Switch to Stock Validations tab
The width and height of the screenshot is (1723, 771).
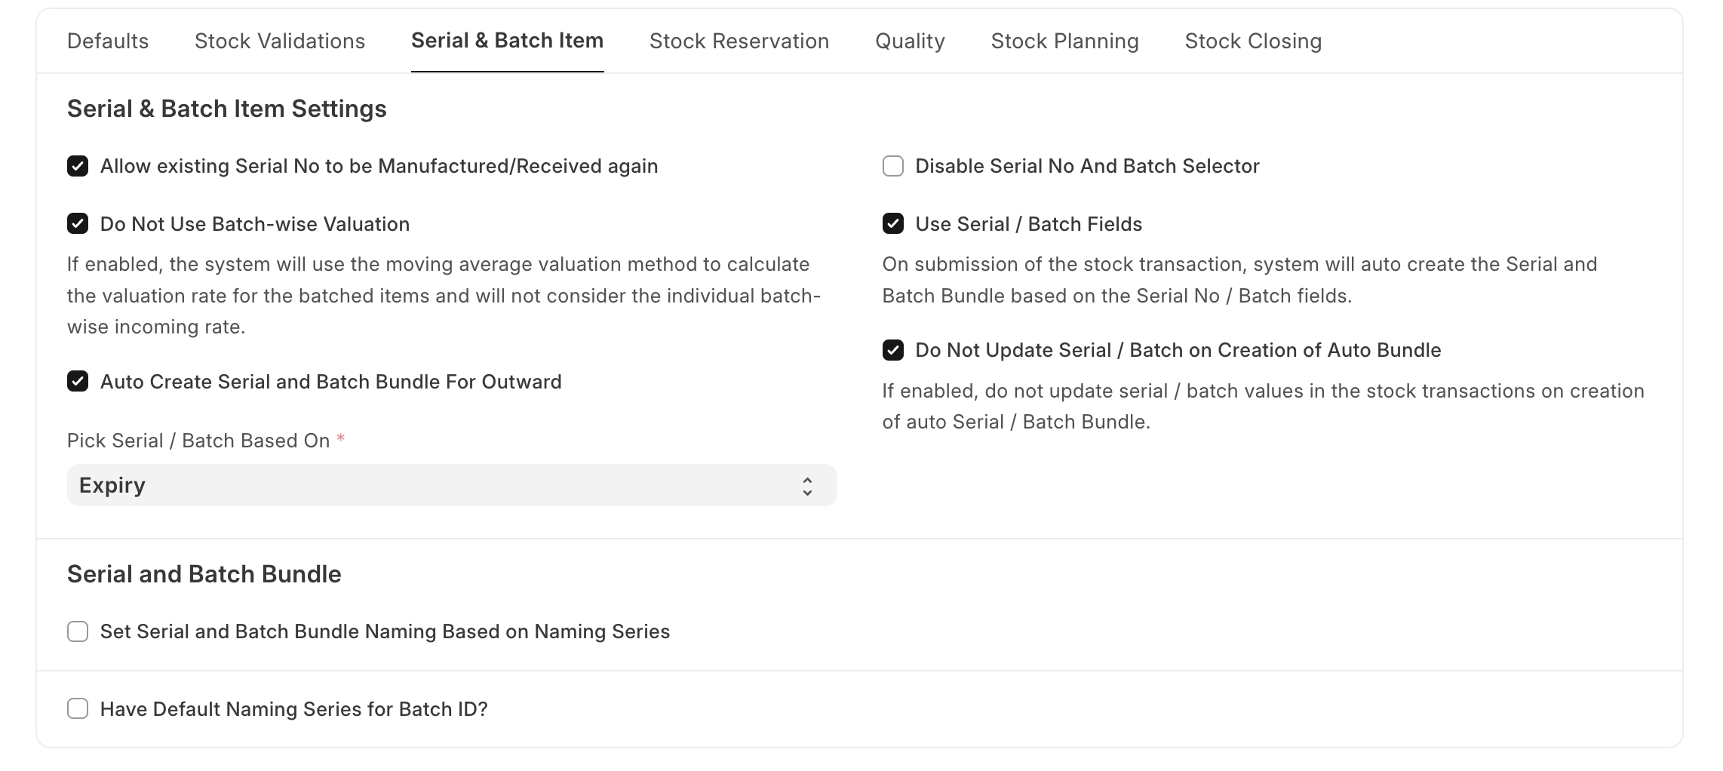280,41
